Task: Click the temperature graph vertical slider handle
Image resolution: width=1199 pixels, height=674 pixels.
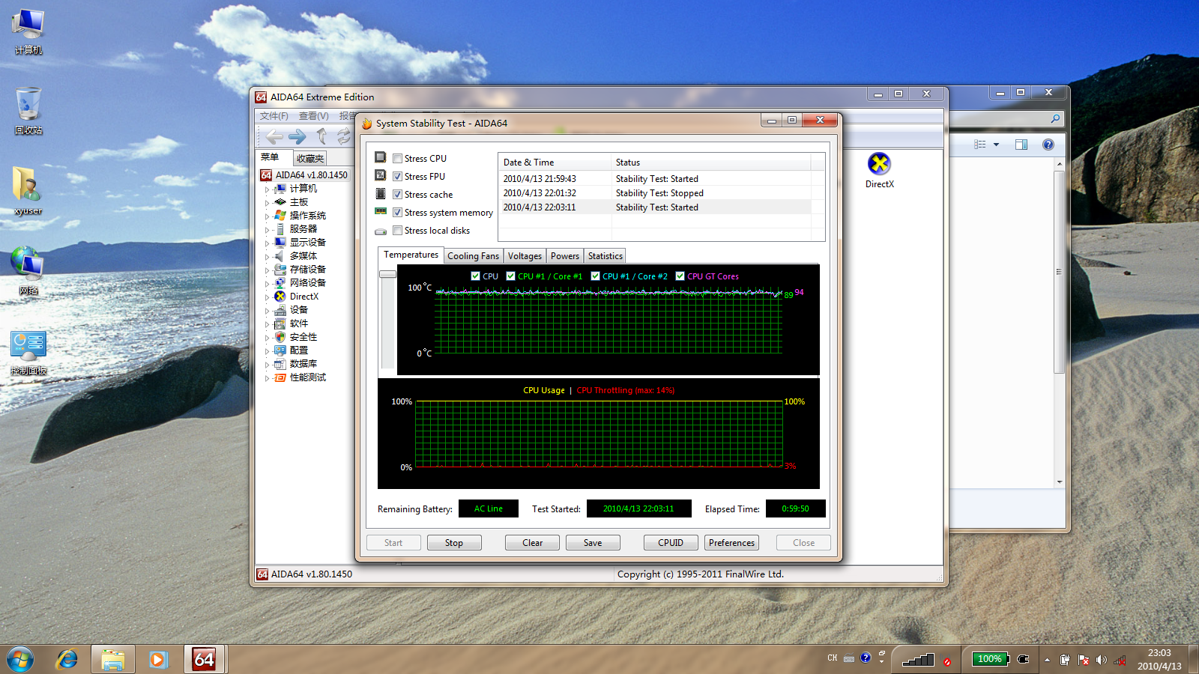Action: (x=387, y=274)
